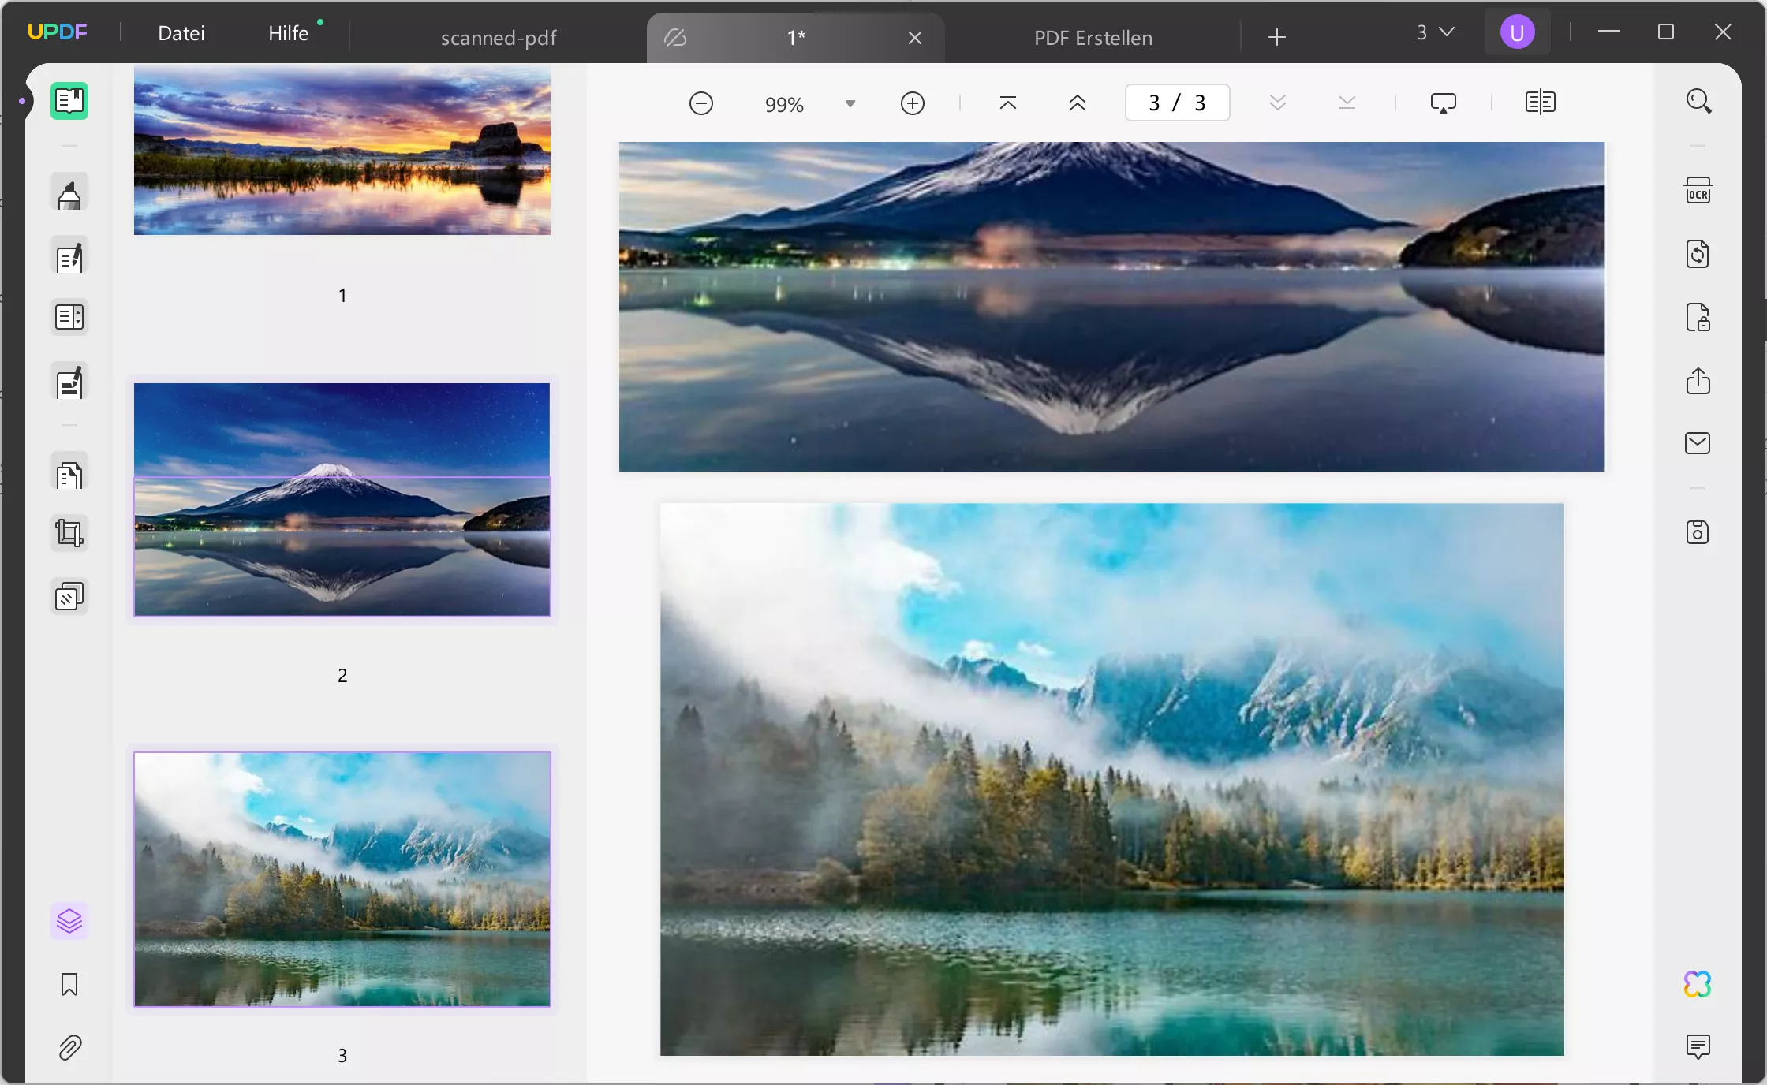This screenshot has height=1085, width=1767.
Task: Select the Highlighter comment tool
Action: 69,194
